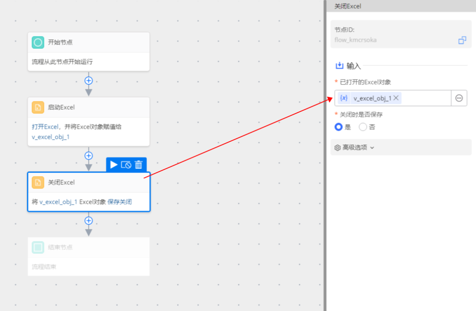This screenshot has width=476, height=311.
Task: Click the {x} variable icon in input
Action: pos(343,98)
